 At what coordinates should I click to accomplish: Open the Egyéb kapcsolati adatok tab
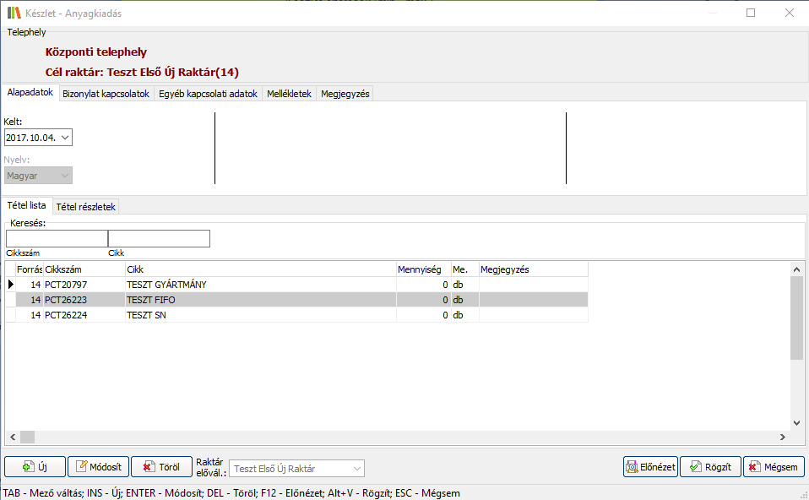tap(208, 94)
